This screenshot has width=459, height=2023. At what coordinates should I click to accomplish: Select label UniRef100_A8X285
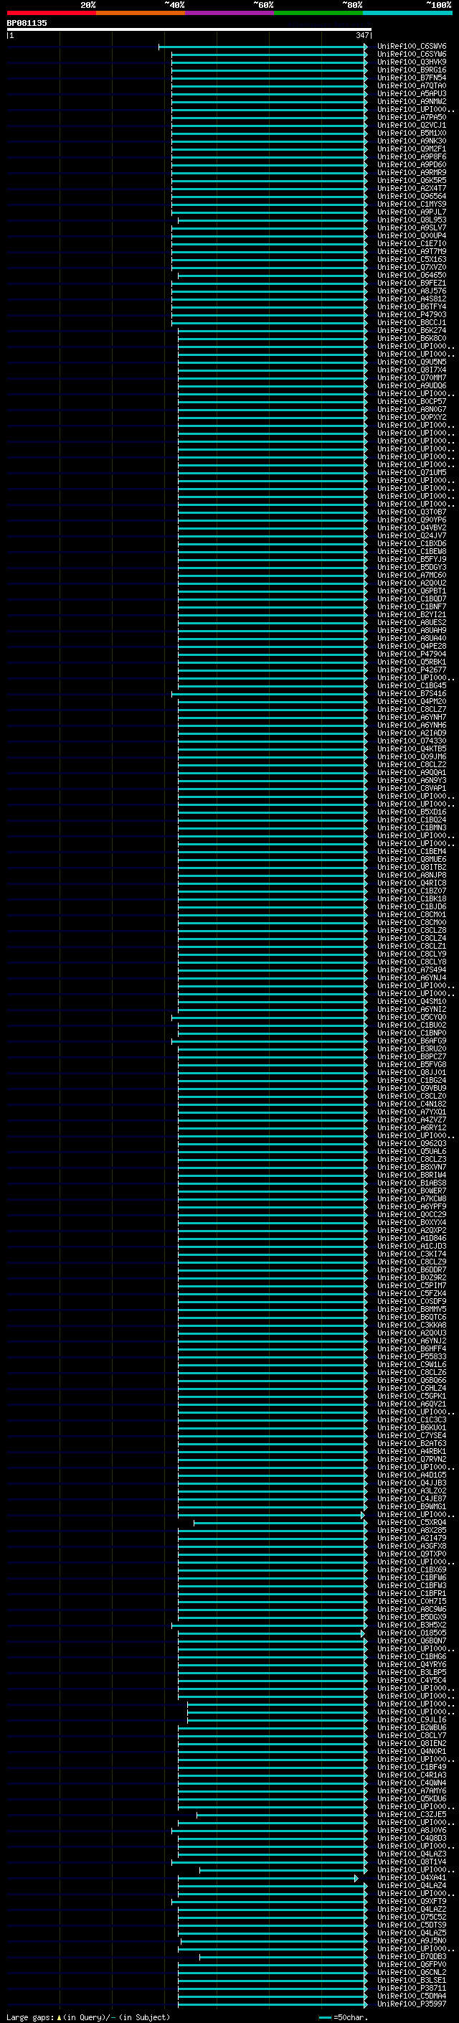[411, 1530]
